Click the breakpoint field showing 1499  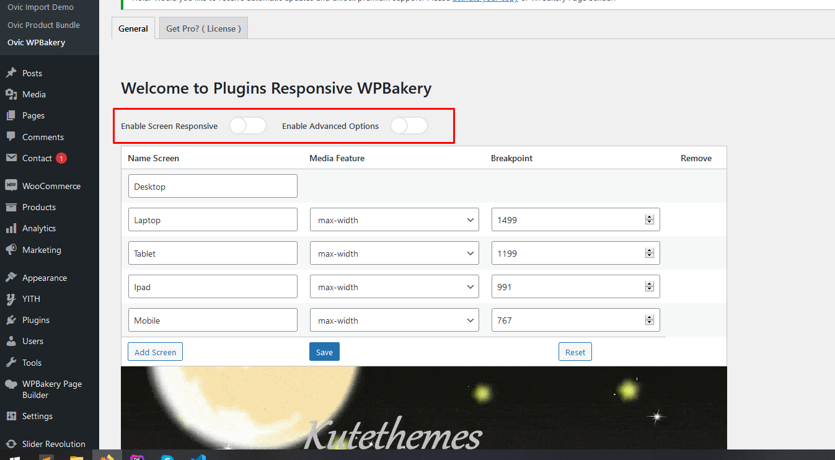576,219
